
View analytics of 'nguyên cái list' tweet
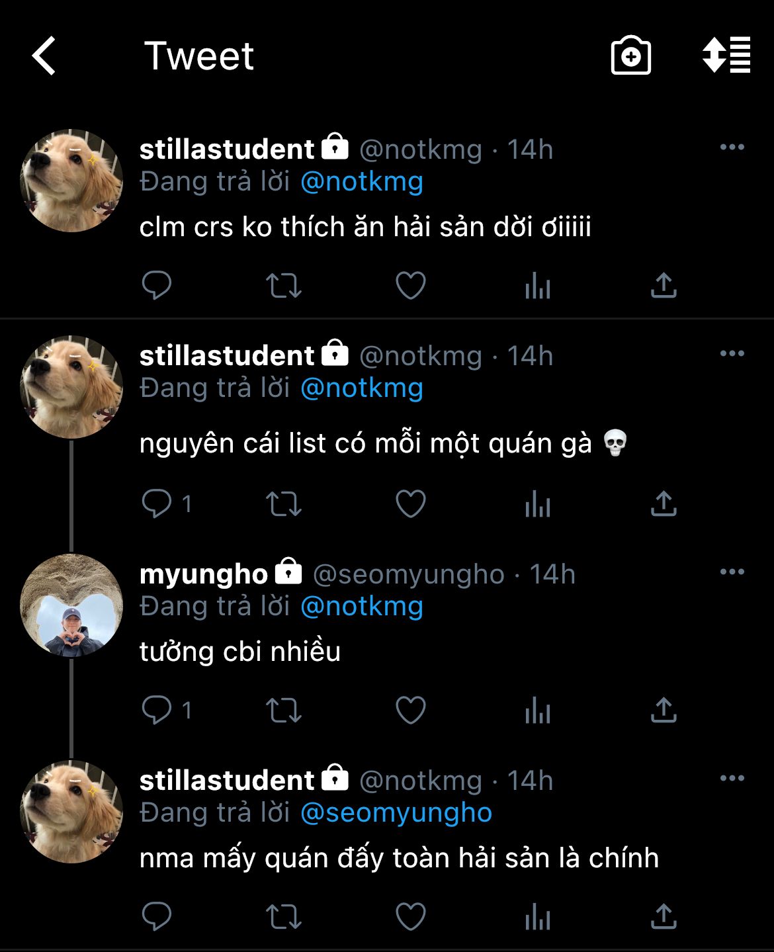click(x=537, y=505)
